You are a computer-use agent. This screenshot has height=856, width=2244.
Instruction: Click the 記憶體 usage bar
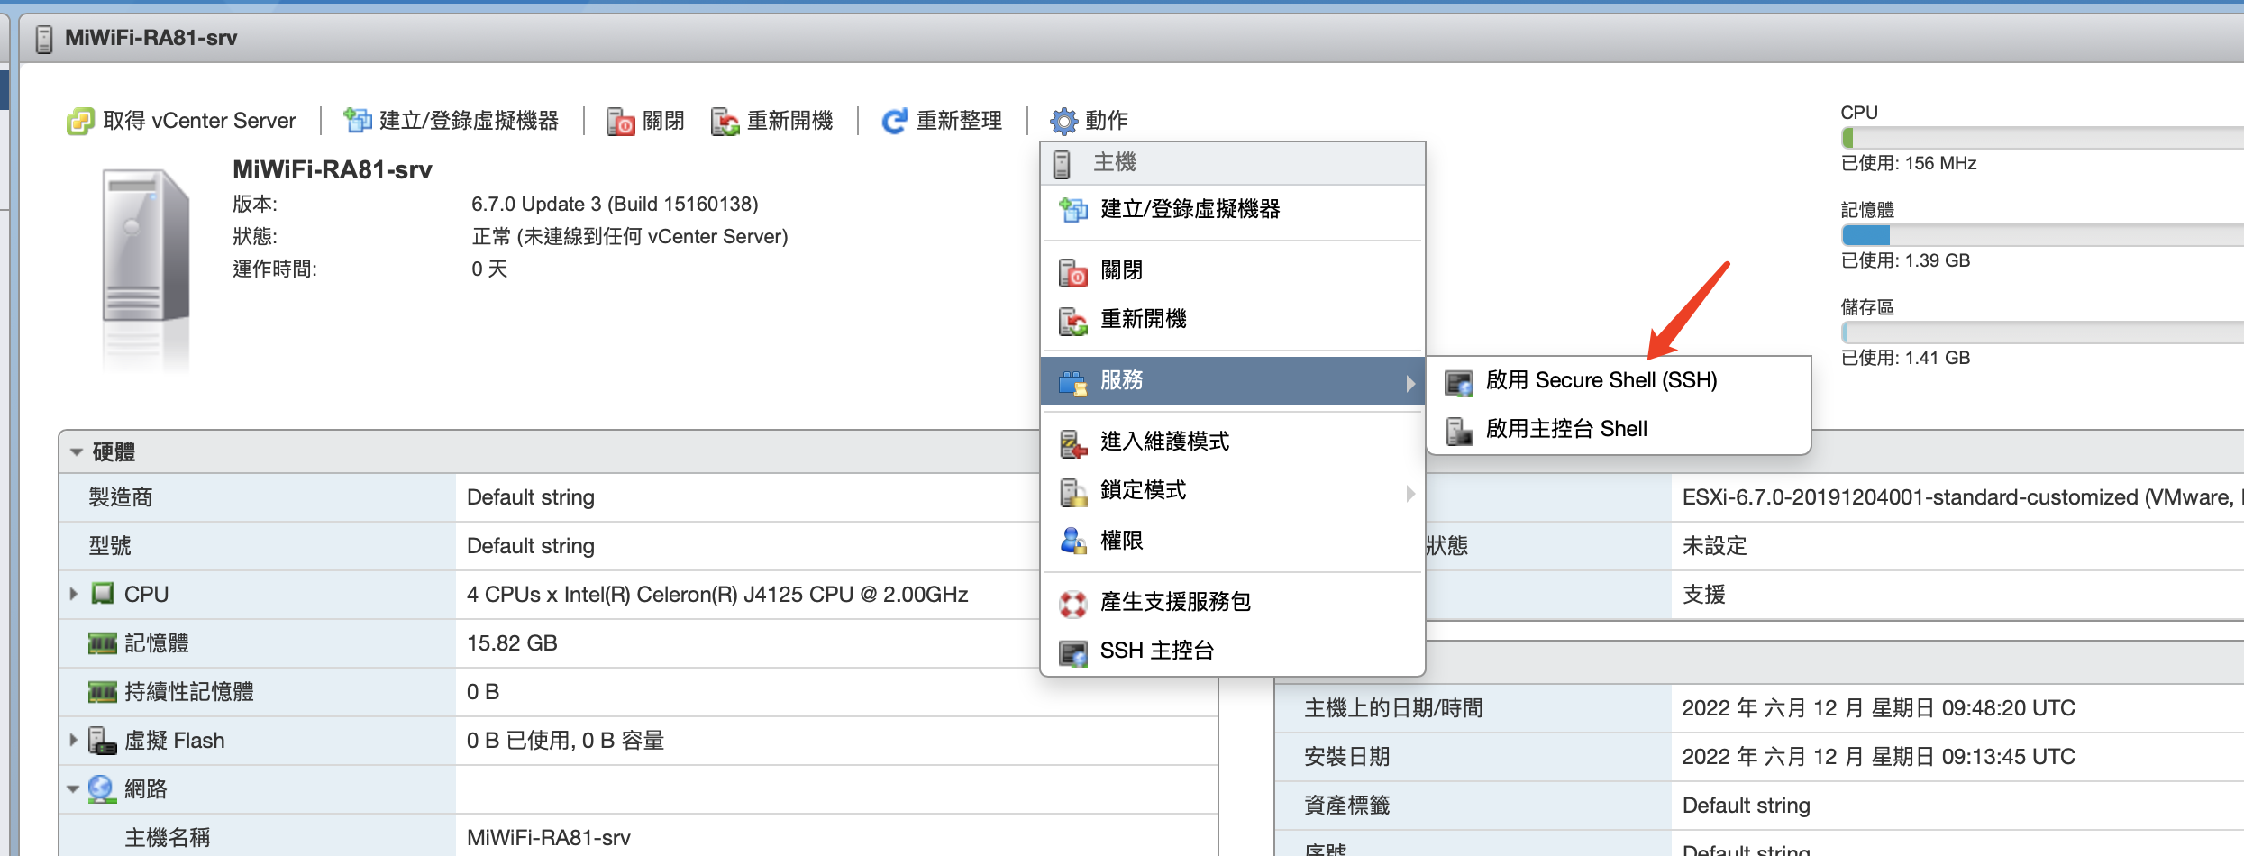click(x=2042, y=235)
